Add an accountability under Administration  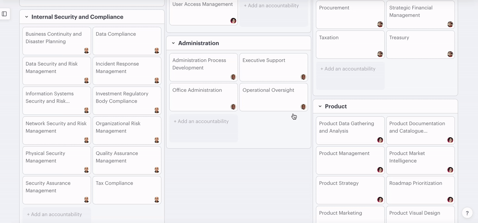(x=201, y=122)
